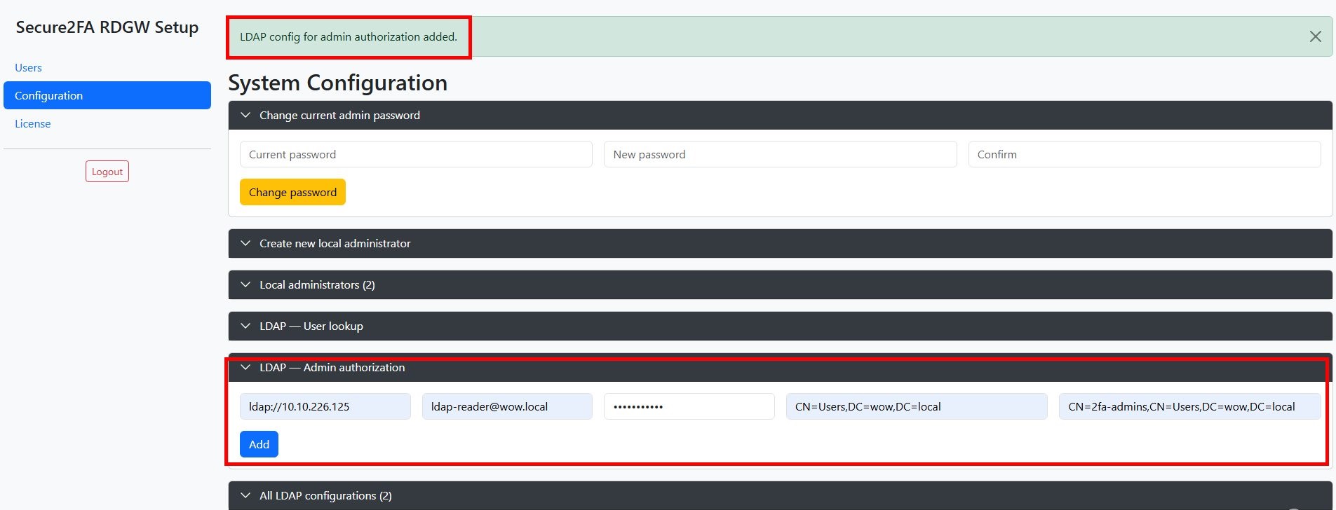Screen dimensions: 1336x510
Task: Expand Create new local administrator section
Action: pyautogui.click(x=335, y=244)
